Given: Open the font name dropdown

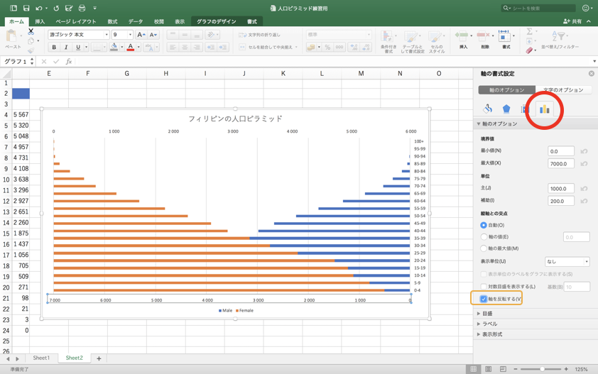Looking at the screenshot, I should pyautogui.click(x=107, y=35).
